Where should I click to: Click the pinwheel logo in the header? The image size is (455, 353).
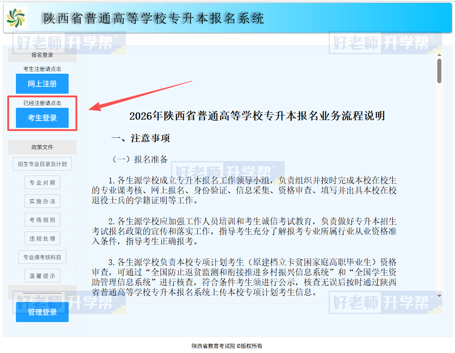[16, 18]
